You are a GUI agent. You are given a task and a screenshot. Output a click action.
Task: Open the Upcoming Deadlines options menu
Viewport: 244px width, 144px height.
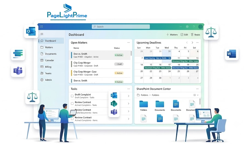click(197, 42)
